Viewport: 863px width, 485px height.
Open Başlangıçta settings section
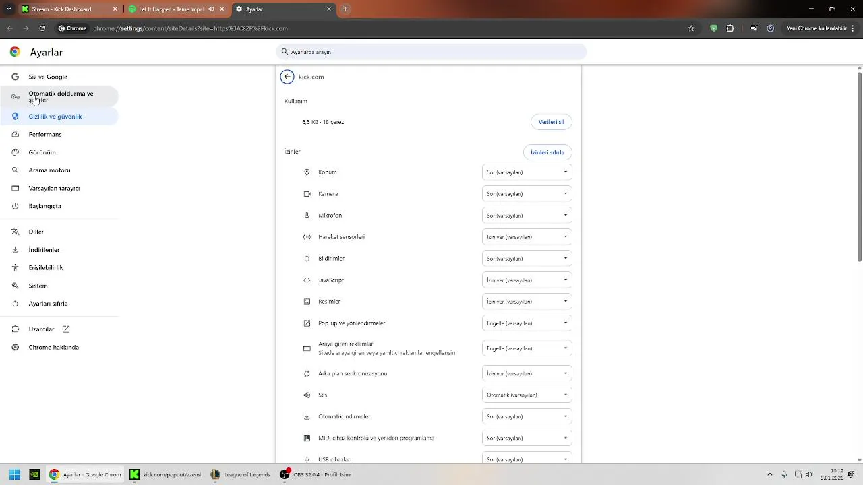pyautogui.click(x=59, y=206)
